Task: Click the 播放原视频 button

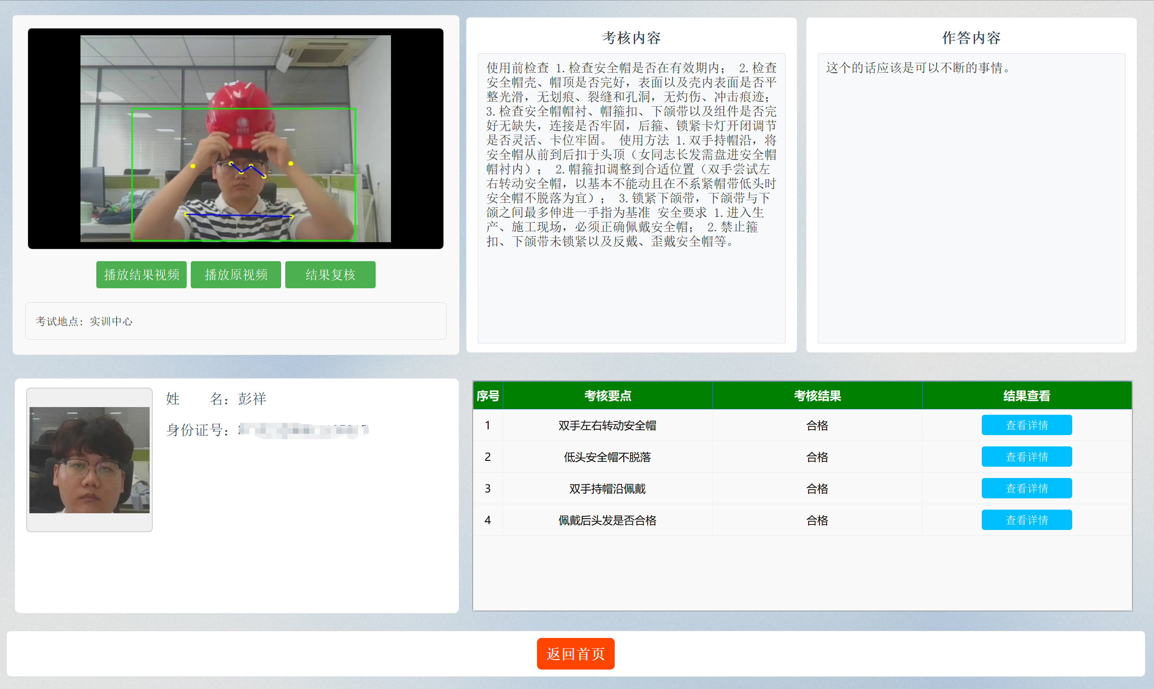Action: (236, 275)
